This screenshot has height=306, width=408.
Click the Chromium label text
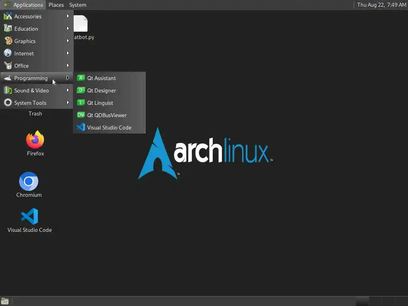tap(29, 195)
